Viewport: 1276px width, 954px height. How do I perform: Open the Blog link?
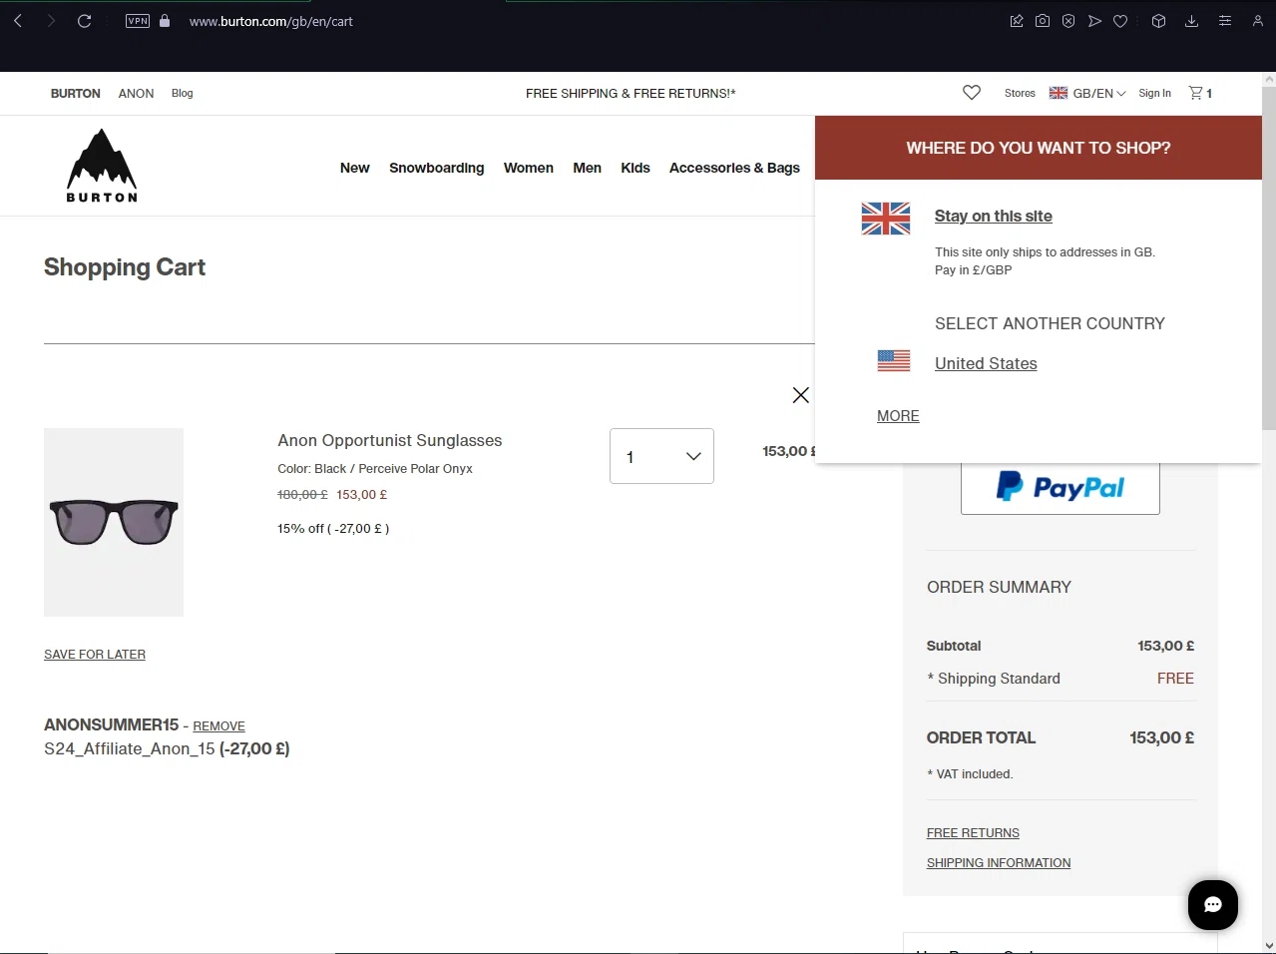point(183,94)
